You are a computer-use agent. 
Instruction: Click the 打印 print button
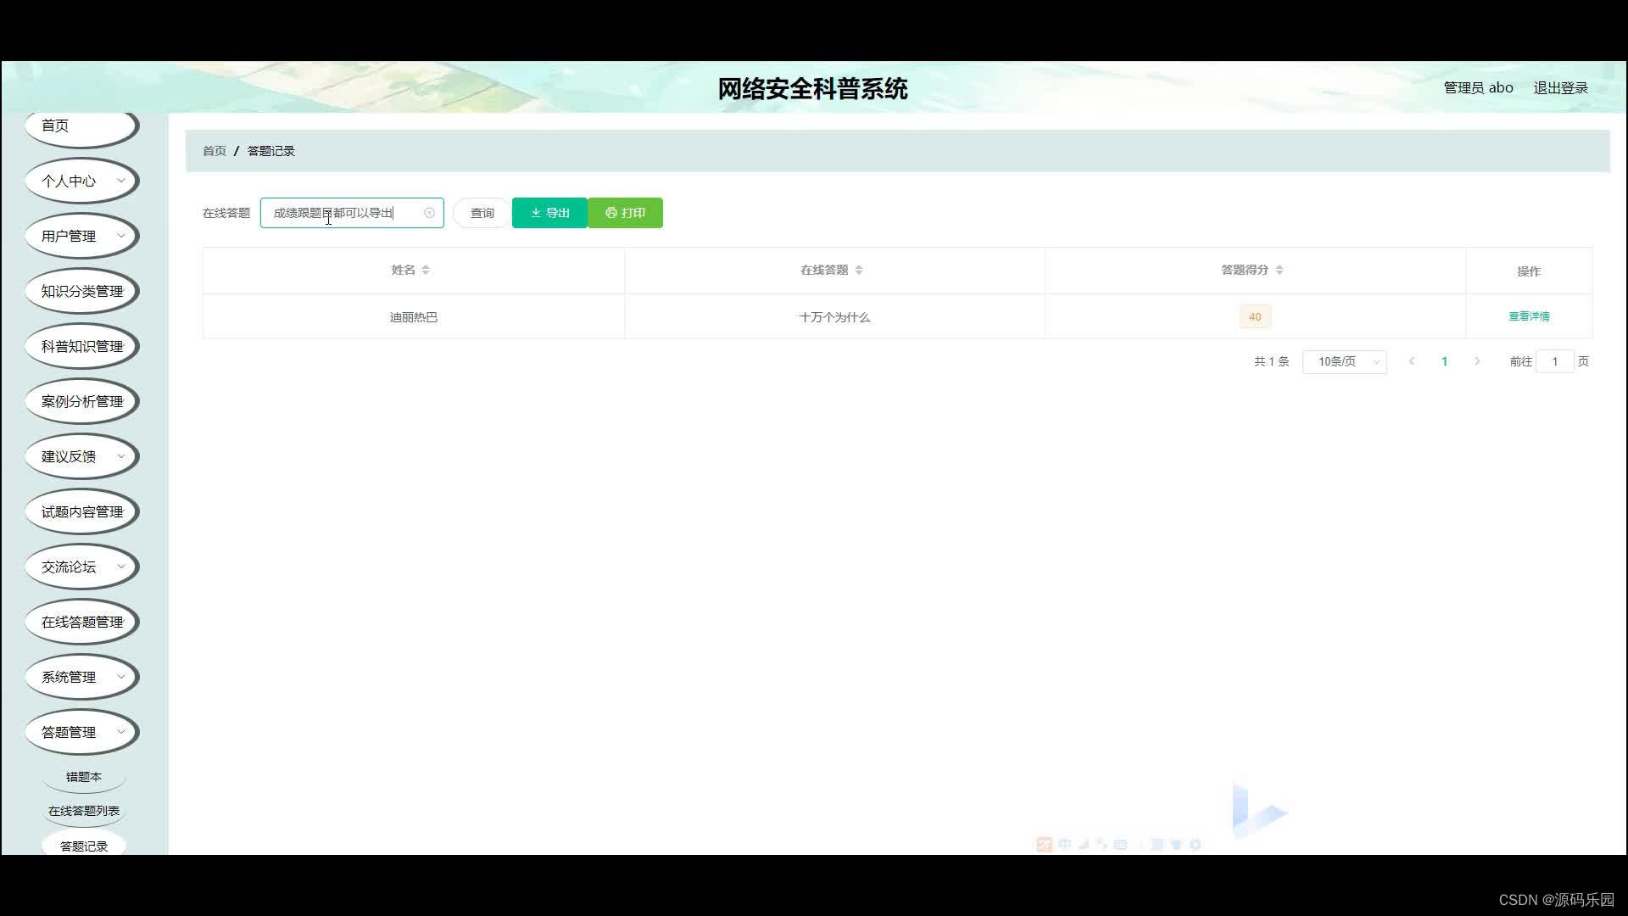(x=625, y=213)
